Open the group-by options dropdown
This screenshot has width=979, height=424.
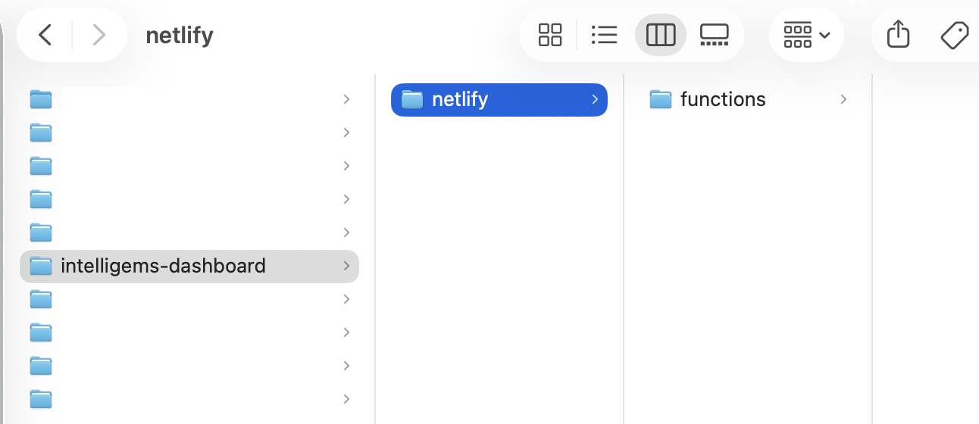(x=806, y=35)
